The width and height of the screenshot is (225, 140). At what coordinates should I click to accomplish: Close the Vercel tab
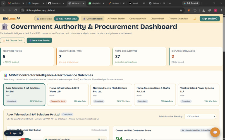(144, 3)
